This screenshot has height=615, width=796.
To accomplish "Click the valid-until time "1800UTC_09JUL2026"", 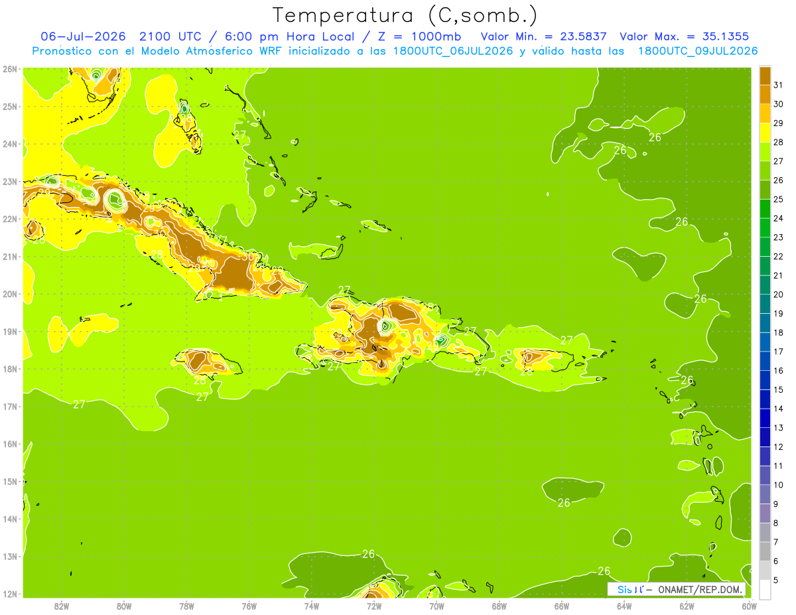I will pos(697,51).
